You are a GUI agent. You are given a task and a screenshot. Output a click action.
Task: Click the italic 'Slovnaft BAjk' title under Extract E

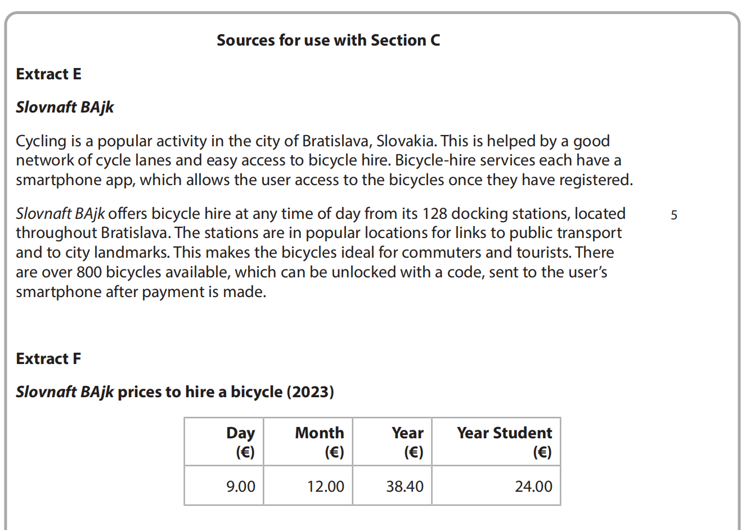point(65,107)
